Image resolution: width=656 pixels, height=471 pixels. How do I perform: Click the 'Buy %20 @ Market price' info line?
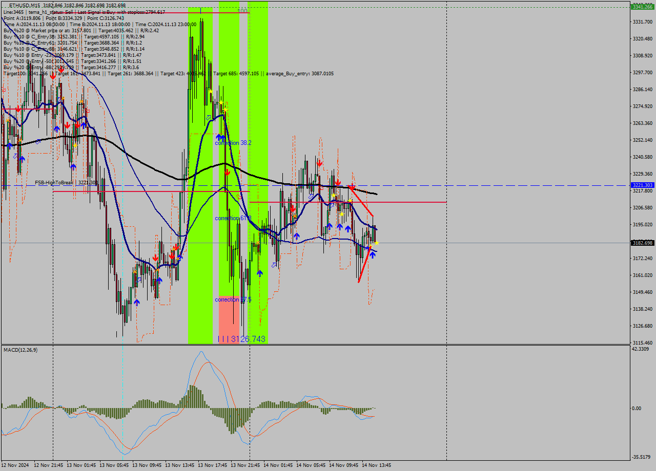[81, 30]
